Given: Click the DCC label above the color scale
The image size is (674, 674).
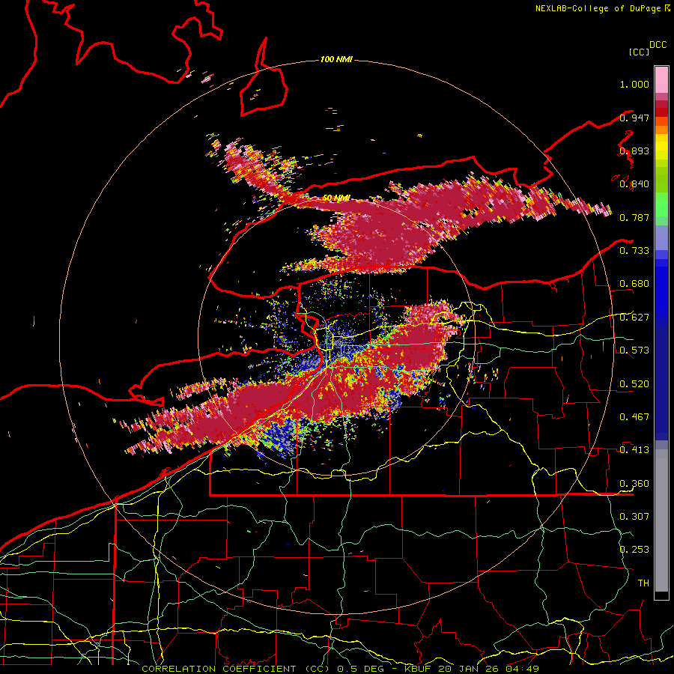Looking at the screenshot, I should click(x=658, y=45).
